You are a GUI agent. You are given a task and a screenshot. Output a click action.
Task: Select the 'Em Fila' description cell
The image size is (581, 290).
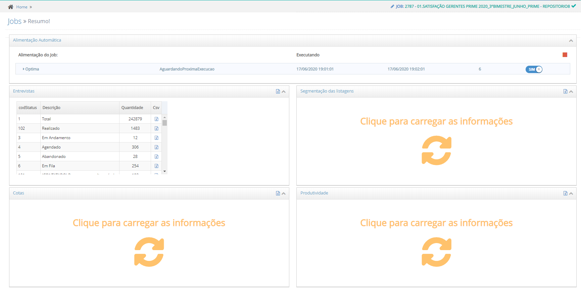(80, 166)
